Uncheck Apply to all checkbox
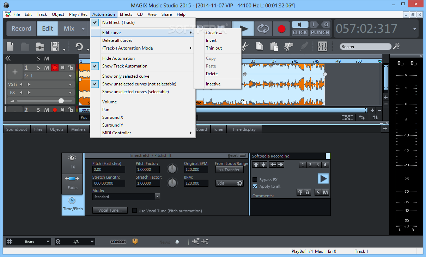 (255, 186)
